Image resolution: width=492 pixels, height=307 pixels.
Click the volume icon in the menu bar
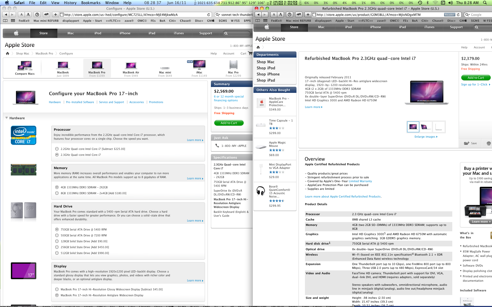(x=450, y=3)
